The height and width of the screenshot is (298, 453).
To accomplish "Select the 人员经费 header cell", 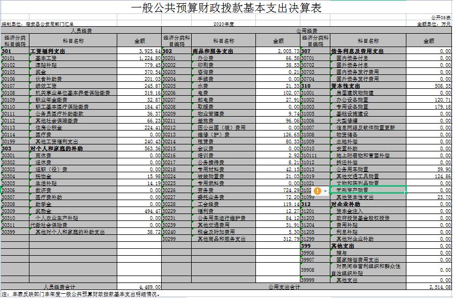I will (x=81, y=31).
